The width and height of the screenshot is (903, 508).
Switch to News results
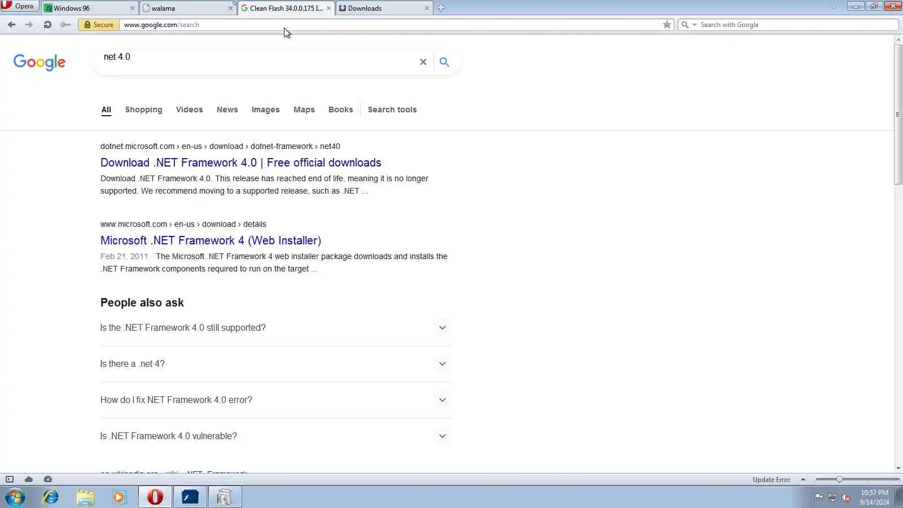[227, 110]
